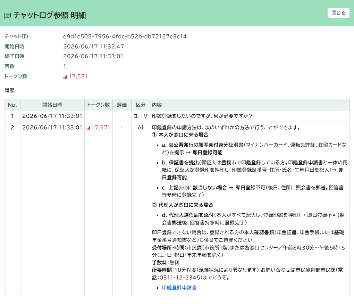Screen dimensions: 354x304
Task: Click the 受付場所・時間 line
Action: click(248, 251)
